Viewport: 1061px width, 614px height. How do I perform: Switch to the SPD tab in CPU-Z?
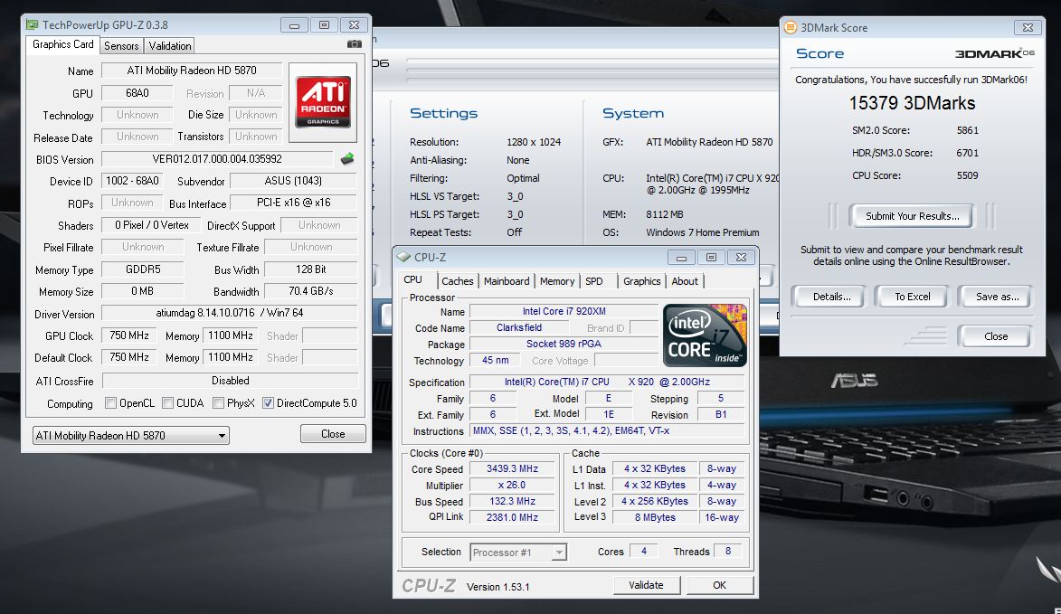pos(593,281)
